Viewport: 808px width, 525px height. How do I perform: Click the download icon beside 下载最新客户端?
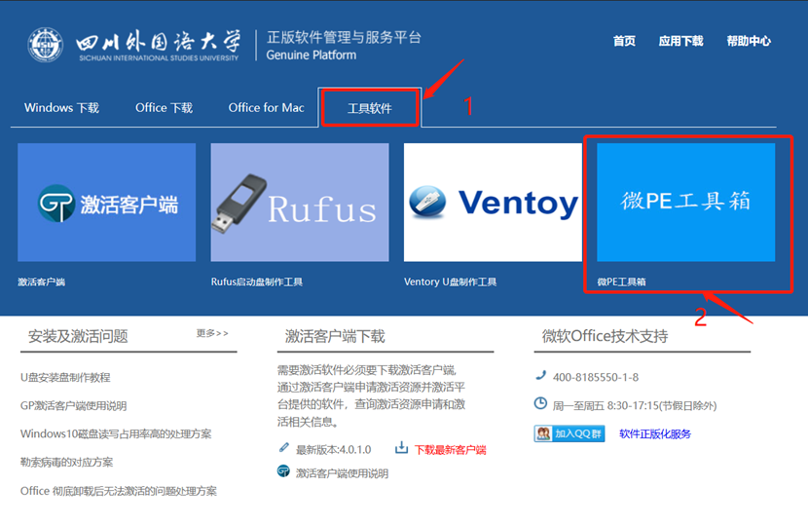coord(401,448)
